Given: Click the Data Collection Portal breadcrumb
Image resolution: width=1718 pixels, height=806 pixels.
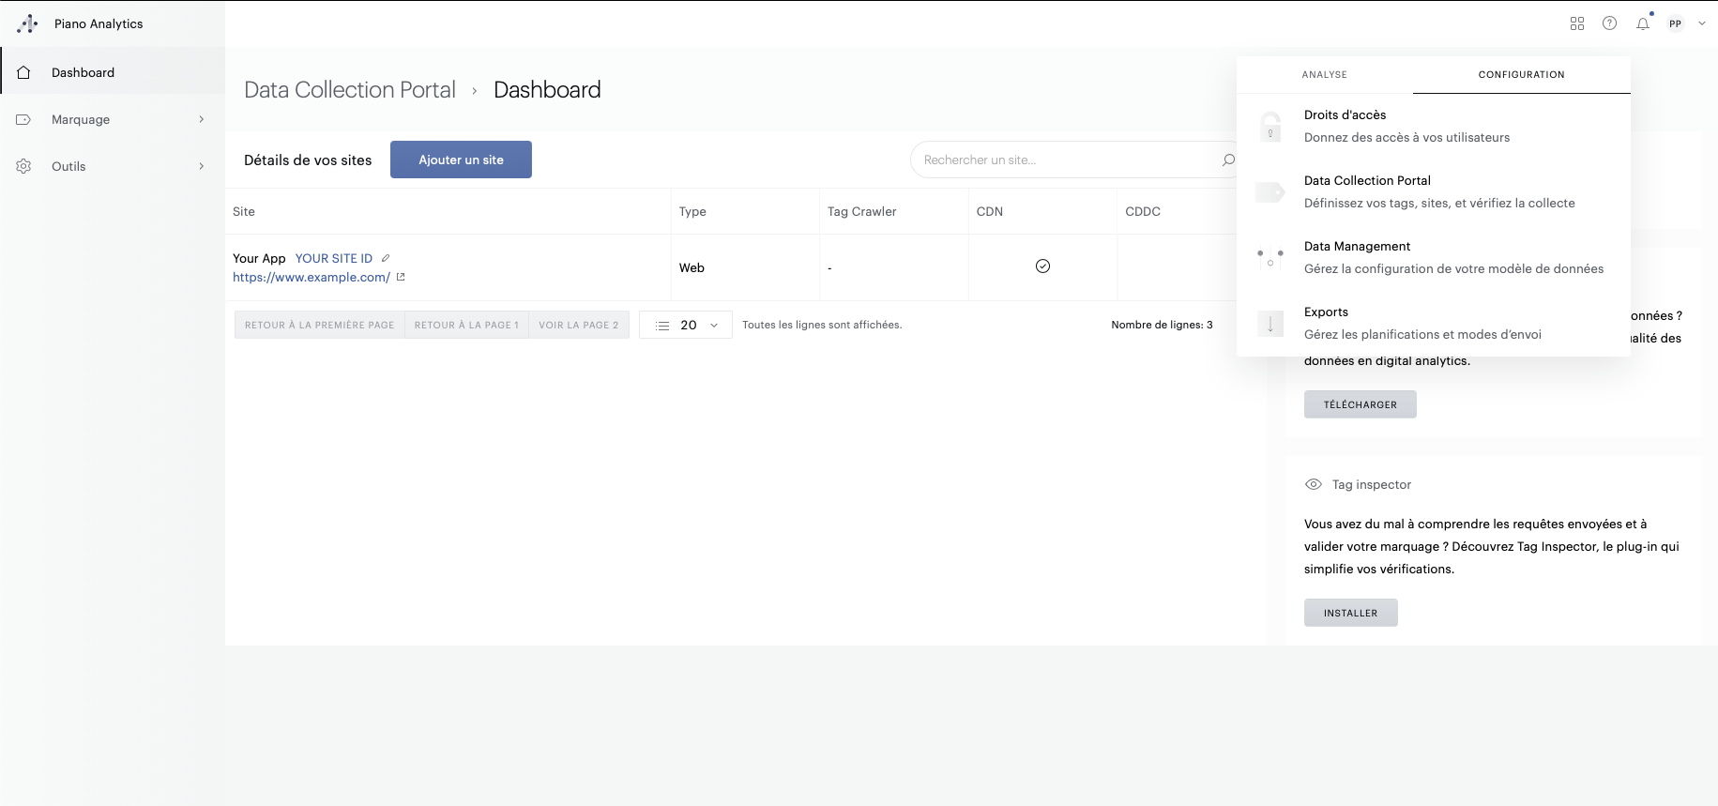Looking at the screenshot, I should pyautogui.click(x=350, y=89).
